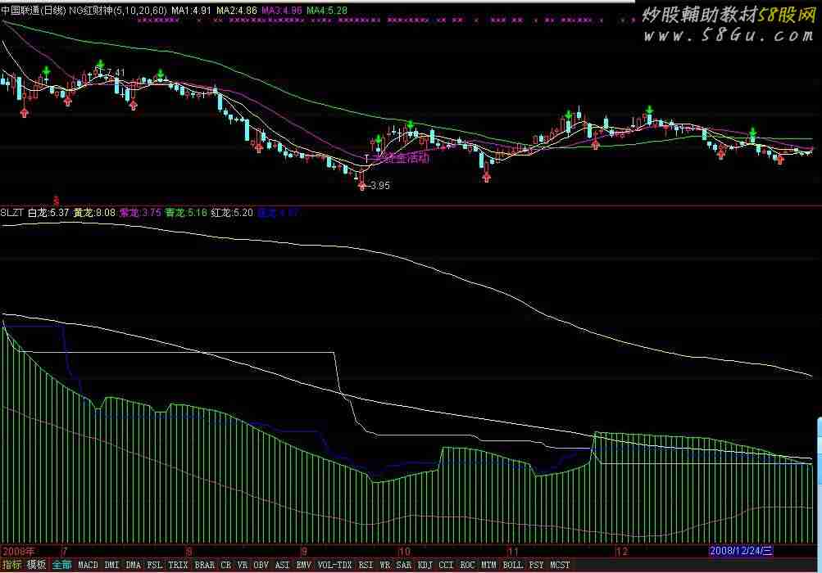
Task: Click the 中国联通(日线) stock title
Action: pyautogui.click(x=33, y=9)
